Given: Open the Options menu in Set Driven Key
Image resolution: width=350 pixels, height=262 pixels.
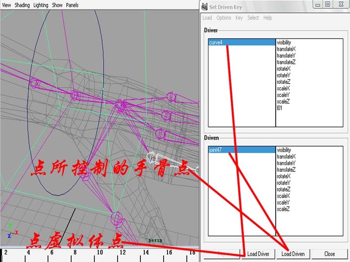Looking at the screenshot, I should (x=224, y=17).
